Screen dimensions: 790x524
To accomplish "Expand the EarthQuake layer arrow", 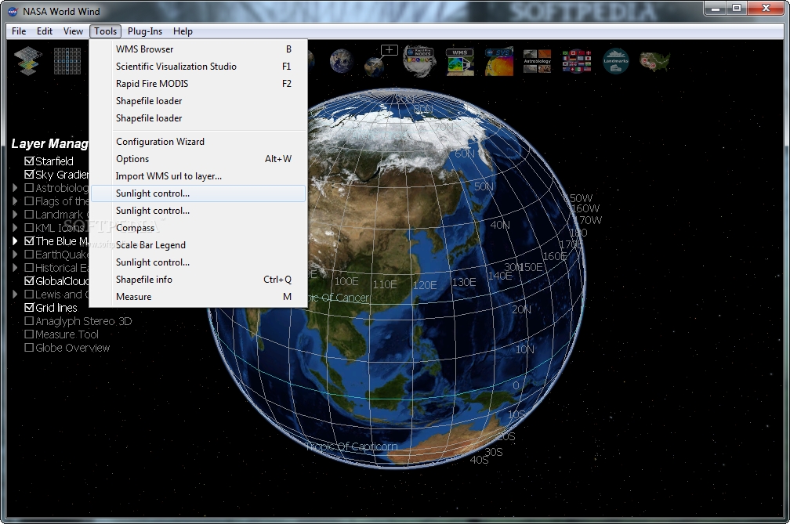I will pyautogui.click(x=15, y=255).
